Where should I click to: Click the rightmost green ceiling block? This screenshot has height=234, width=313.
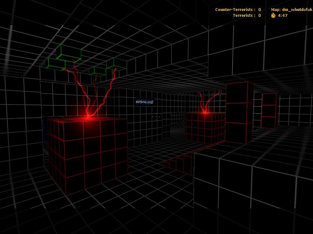pos(116,64)
